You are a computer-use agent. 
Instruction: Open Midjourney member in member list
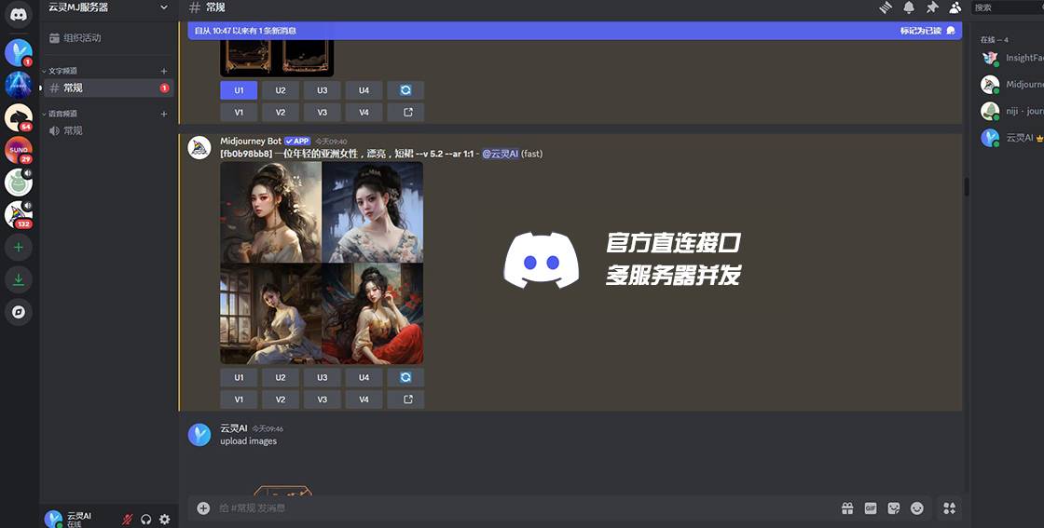1010,85
